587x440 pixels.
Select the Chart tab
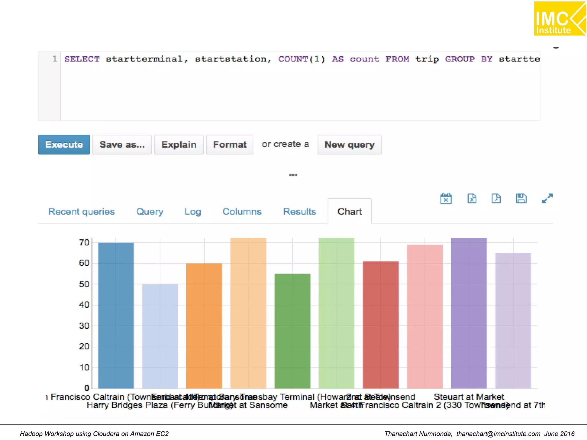pyautogui.click(x=349, y=211)
